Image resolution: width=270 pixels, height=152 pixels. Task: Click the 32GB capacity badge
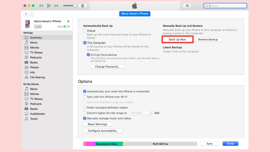[x=38, y=27]
